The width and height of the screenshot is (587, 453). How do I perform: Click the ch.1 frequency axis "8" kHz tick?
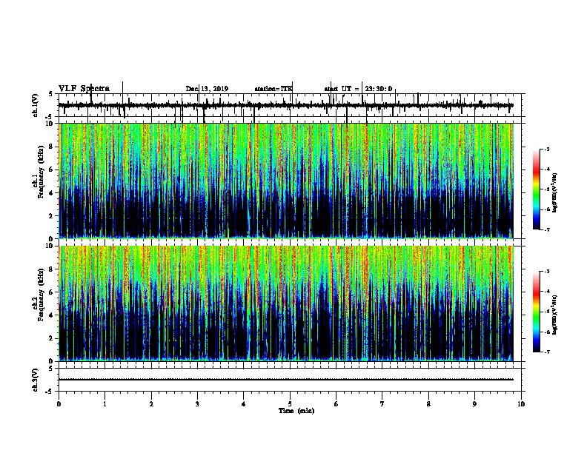pyautogui.click(x=52, y=147)
